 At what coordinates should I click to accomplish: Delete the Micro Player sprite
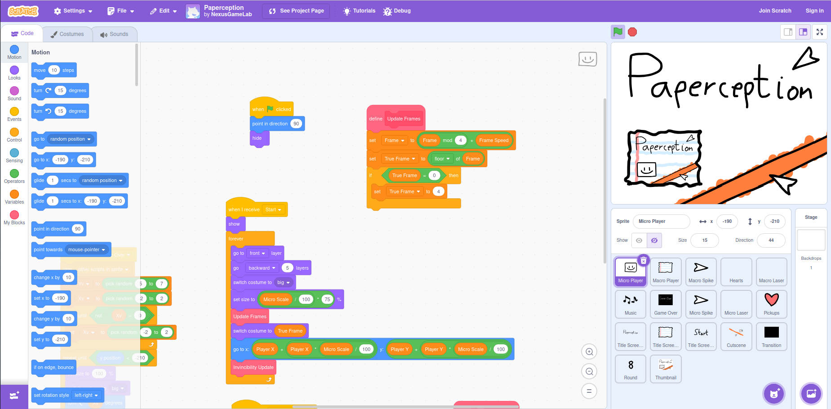click(x=643, y=260)
